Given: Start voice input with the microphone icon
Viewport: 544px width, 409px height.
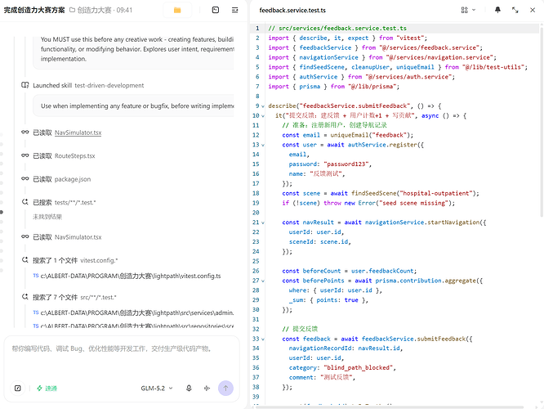Looking at the screenshot, I should [x=189, y=389].
